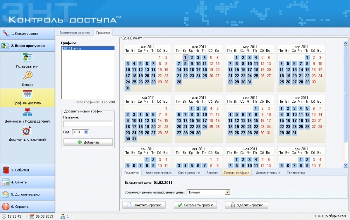Viewport: 350px width, 220px height.
Task: Click the Удалить график button
Action: pos(246,205)
